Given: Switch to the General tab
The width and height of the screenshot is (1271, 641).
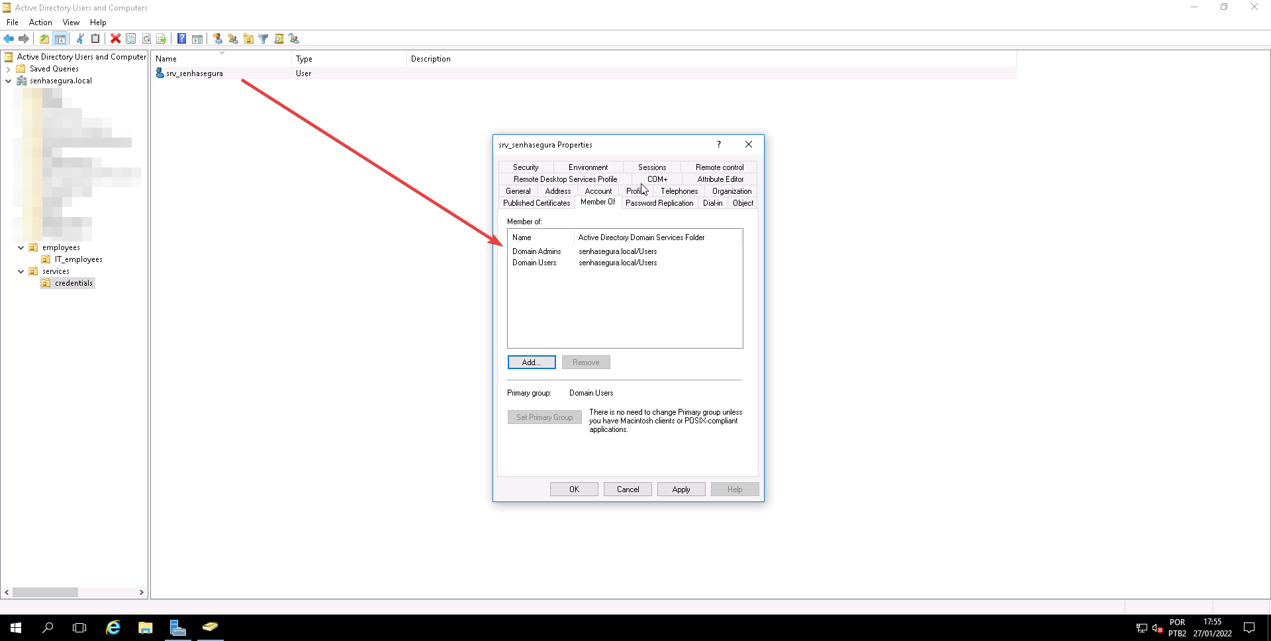Looking at the screenshot, I should pos(518,191).
